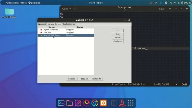Click the Server column header
192x108 pixels.
[52, 27]
